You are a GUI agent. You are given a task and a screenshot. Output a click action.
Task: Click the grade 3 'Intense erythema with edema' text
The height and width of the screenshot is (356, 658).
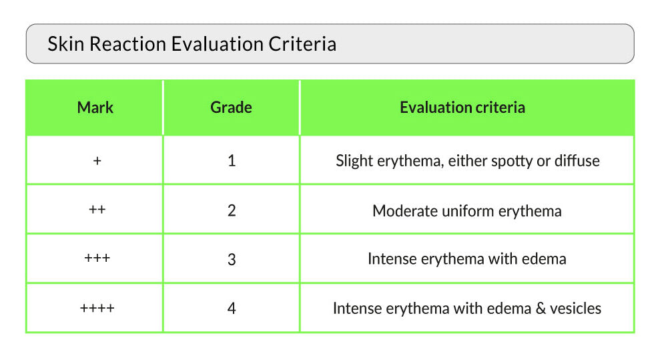click(466, 259)
